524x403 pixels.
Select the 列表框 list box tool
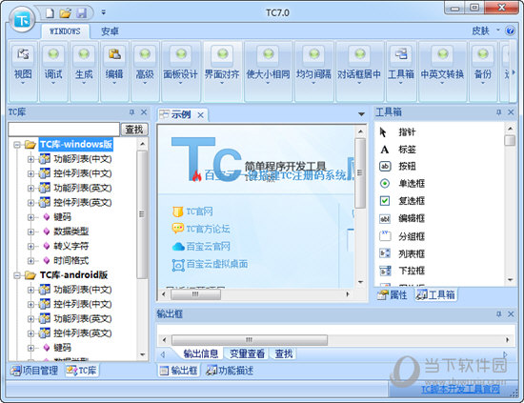point(402,253)
